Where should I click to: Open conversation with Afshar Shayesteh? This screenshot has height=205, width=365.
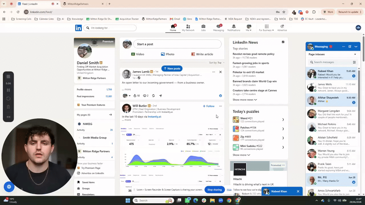(x=331, y=100)
